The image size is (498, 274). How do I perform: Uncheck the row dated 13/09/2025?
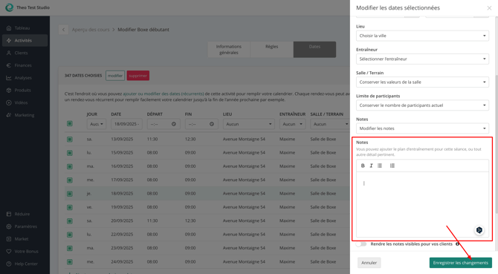[x=70, y=139]
